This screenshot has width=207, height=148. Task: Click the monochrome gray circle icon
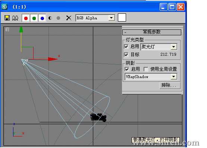(x=58, y=18)
